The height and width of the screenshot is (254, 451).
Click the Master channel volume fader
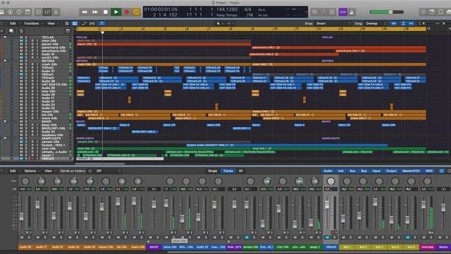pyautogui.click(x=443, y=207)
